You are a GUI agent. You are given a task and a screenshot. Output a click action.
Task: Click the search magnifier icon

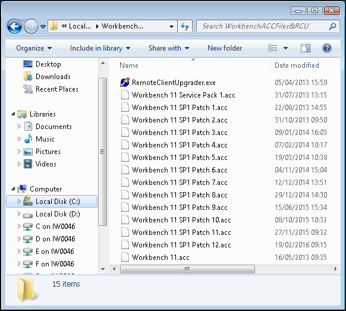(x=332, y=26)
